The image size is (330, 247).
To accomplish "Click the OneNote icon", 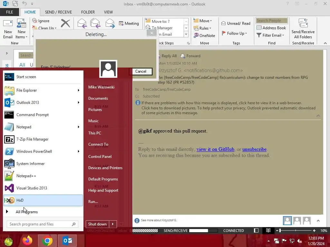I will pyautogui.click(x=196, y=35).
